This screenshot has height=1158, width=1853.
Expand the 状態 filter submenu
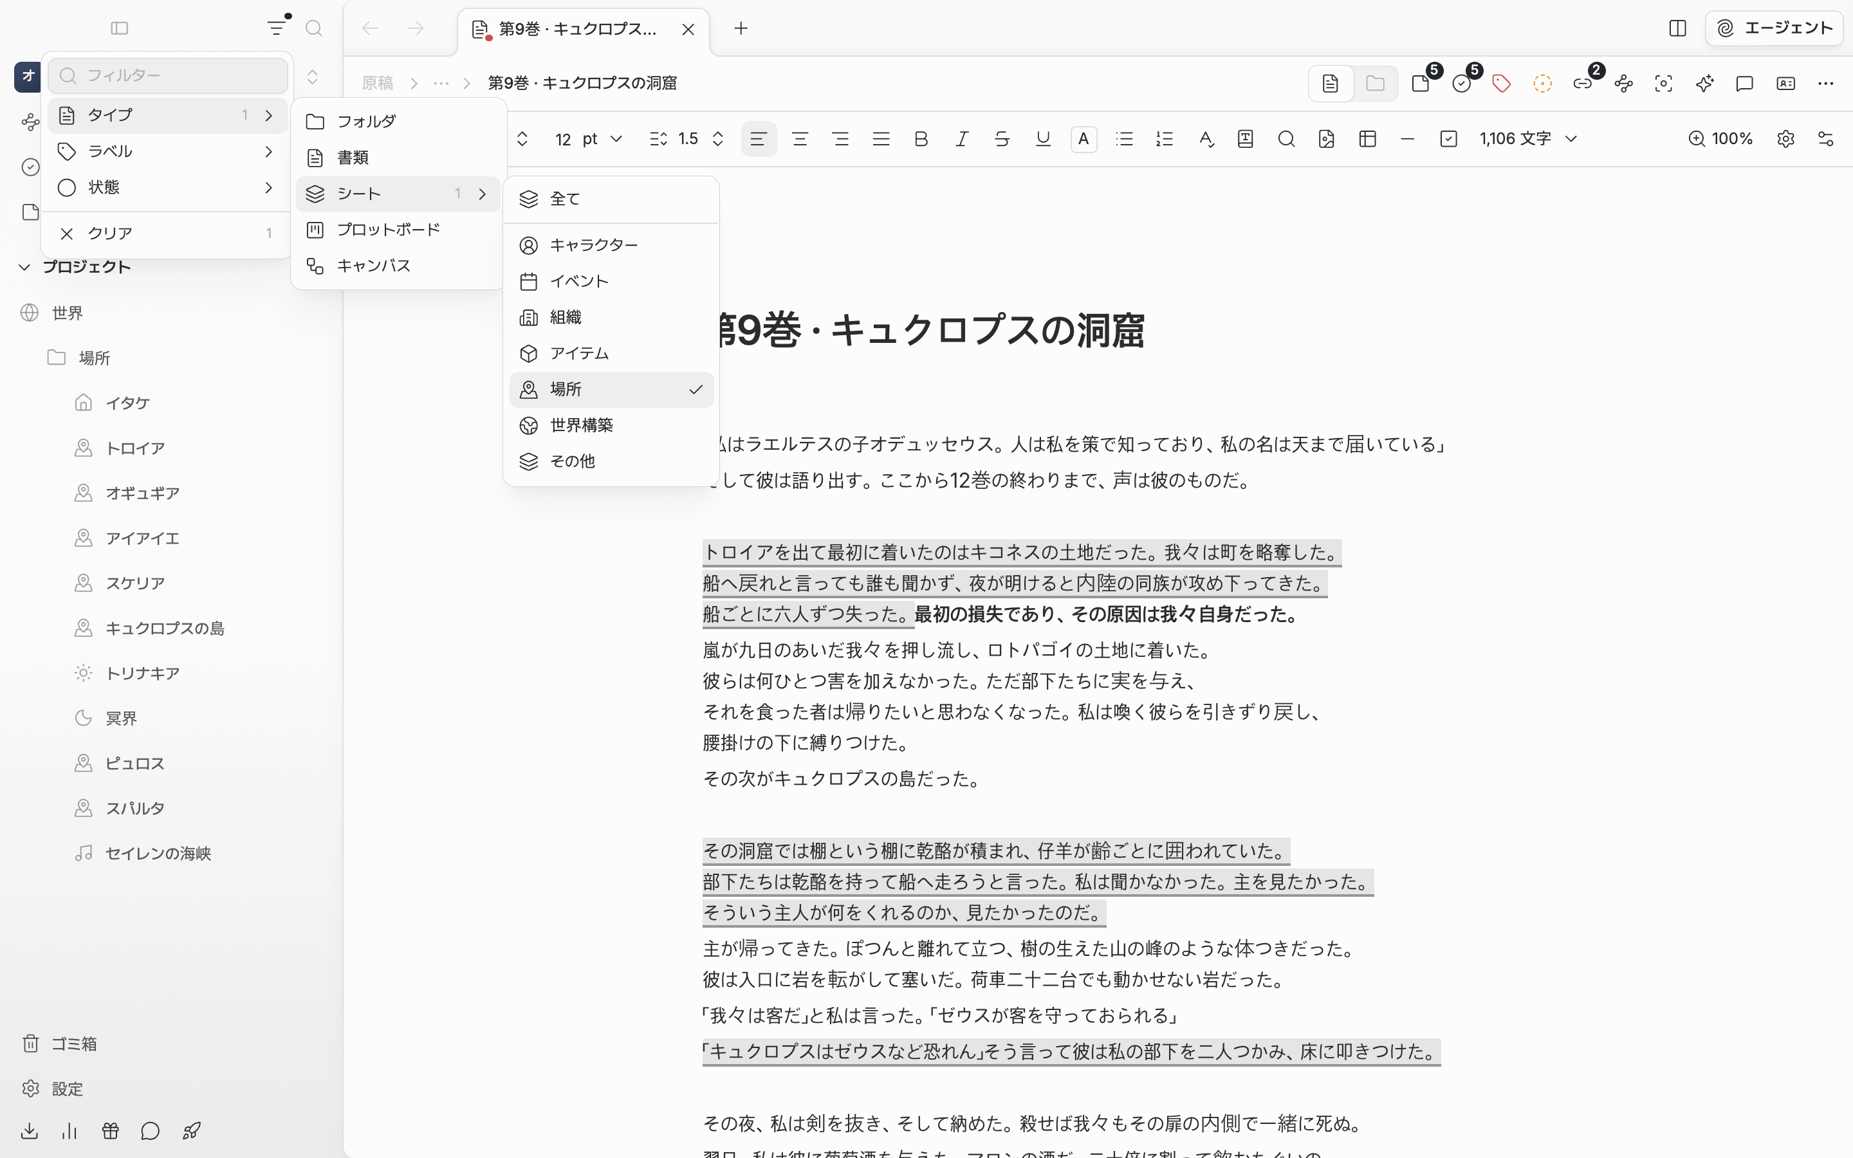[x=168, y=188]
